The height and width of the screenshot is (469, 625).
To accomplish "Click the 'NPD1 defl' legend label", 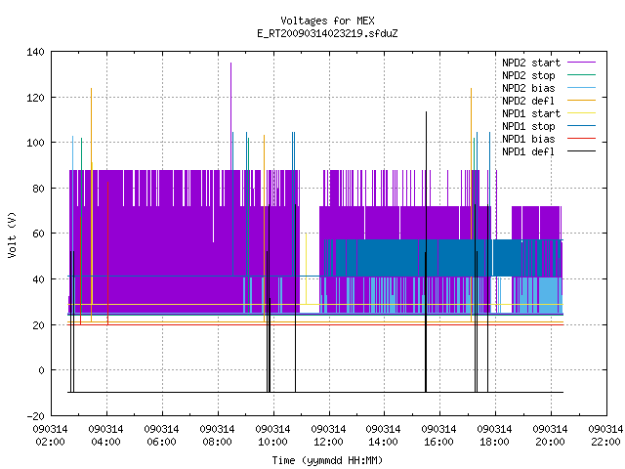I will [528, 152].
